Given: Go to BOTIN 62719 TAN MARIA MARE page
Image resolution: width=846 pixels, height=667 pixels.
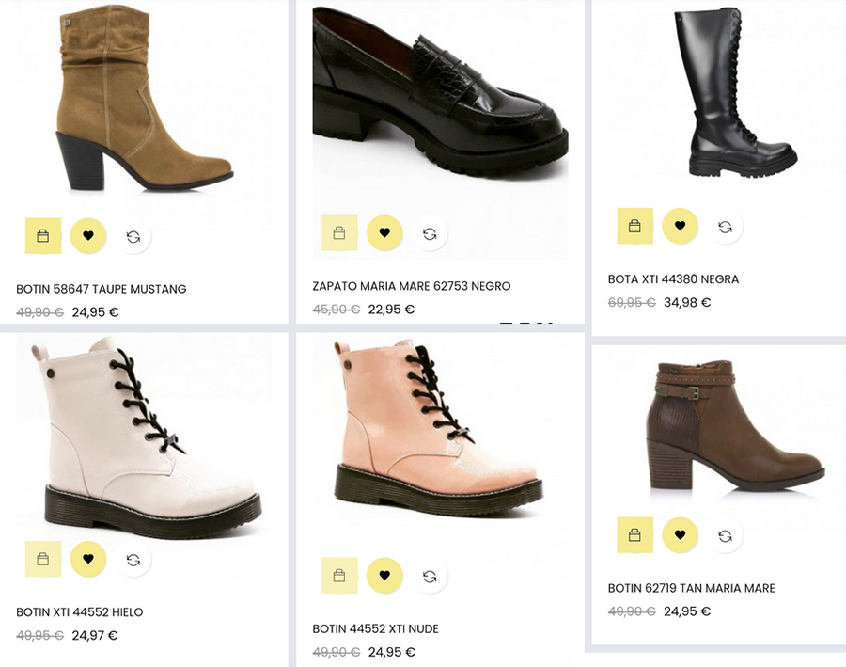Looking at the screenshot, I should [x=691, y=588].
